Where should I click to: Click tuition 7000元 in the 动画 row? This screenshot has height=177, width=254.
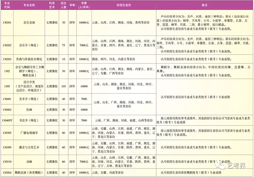point(84,162)
